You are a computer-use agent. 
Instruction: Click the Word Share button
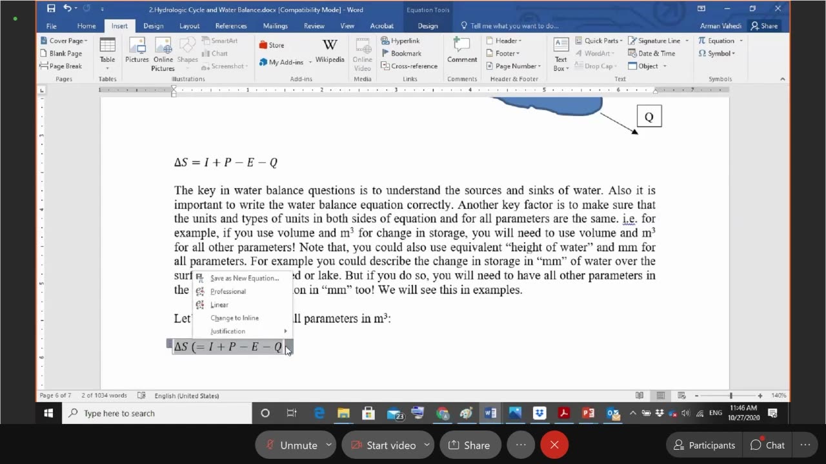click(764, 26)
